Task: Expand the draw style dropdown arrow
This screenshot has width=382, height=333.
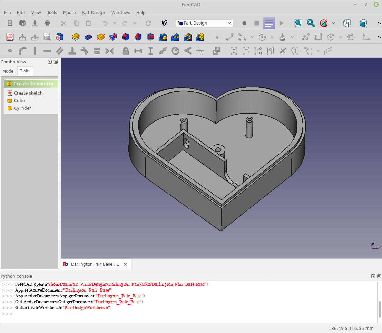Action: [x=334, y=23]
